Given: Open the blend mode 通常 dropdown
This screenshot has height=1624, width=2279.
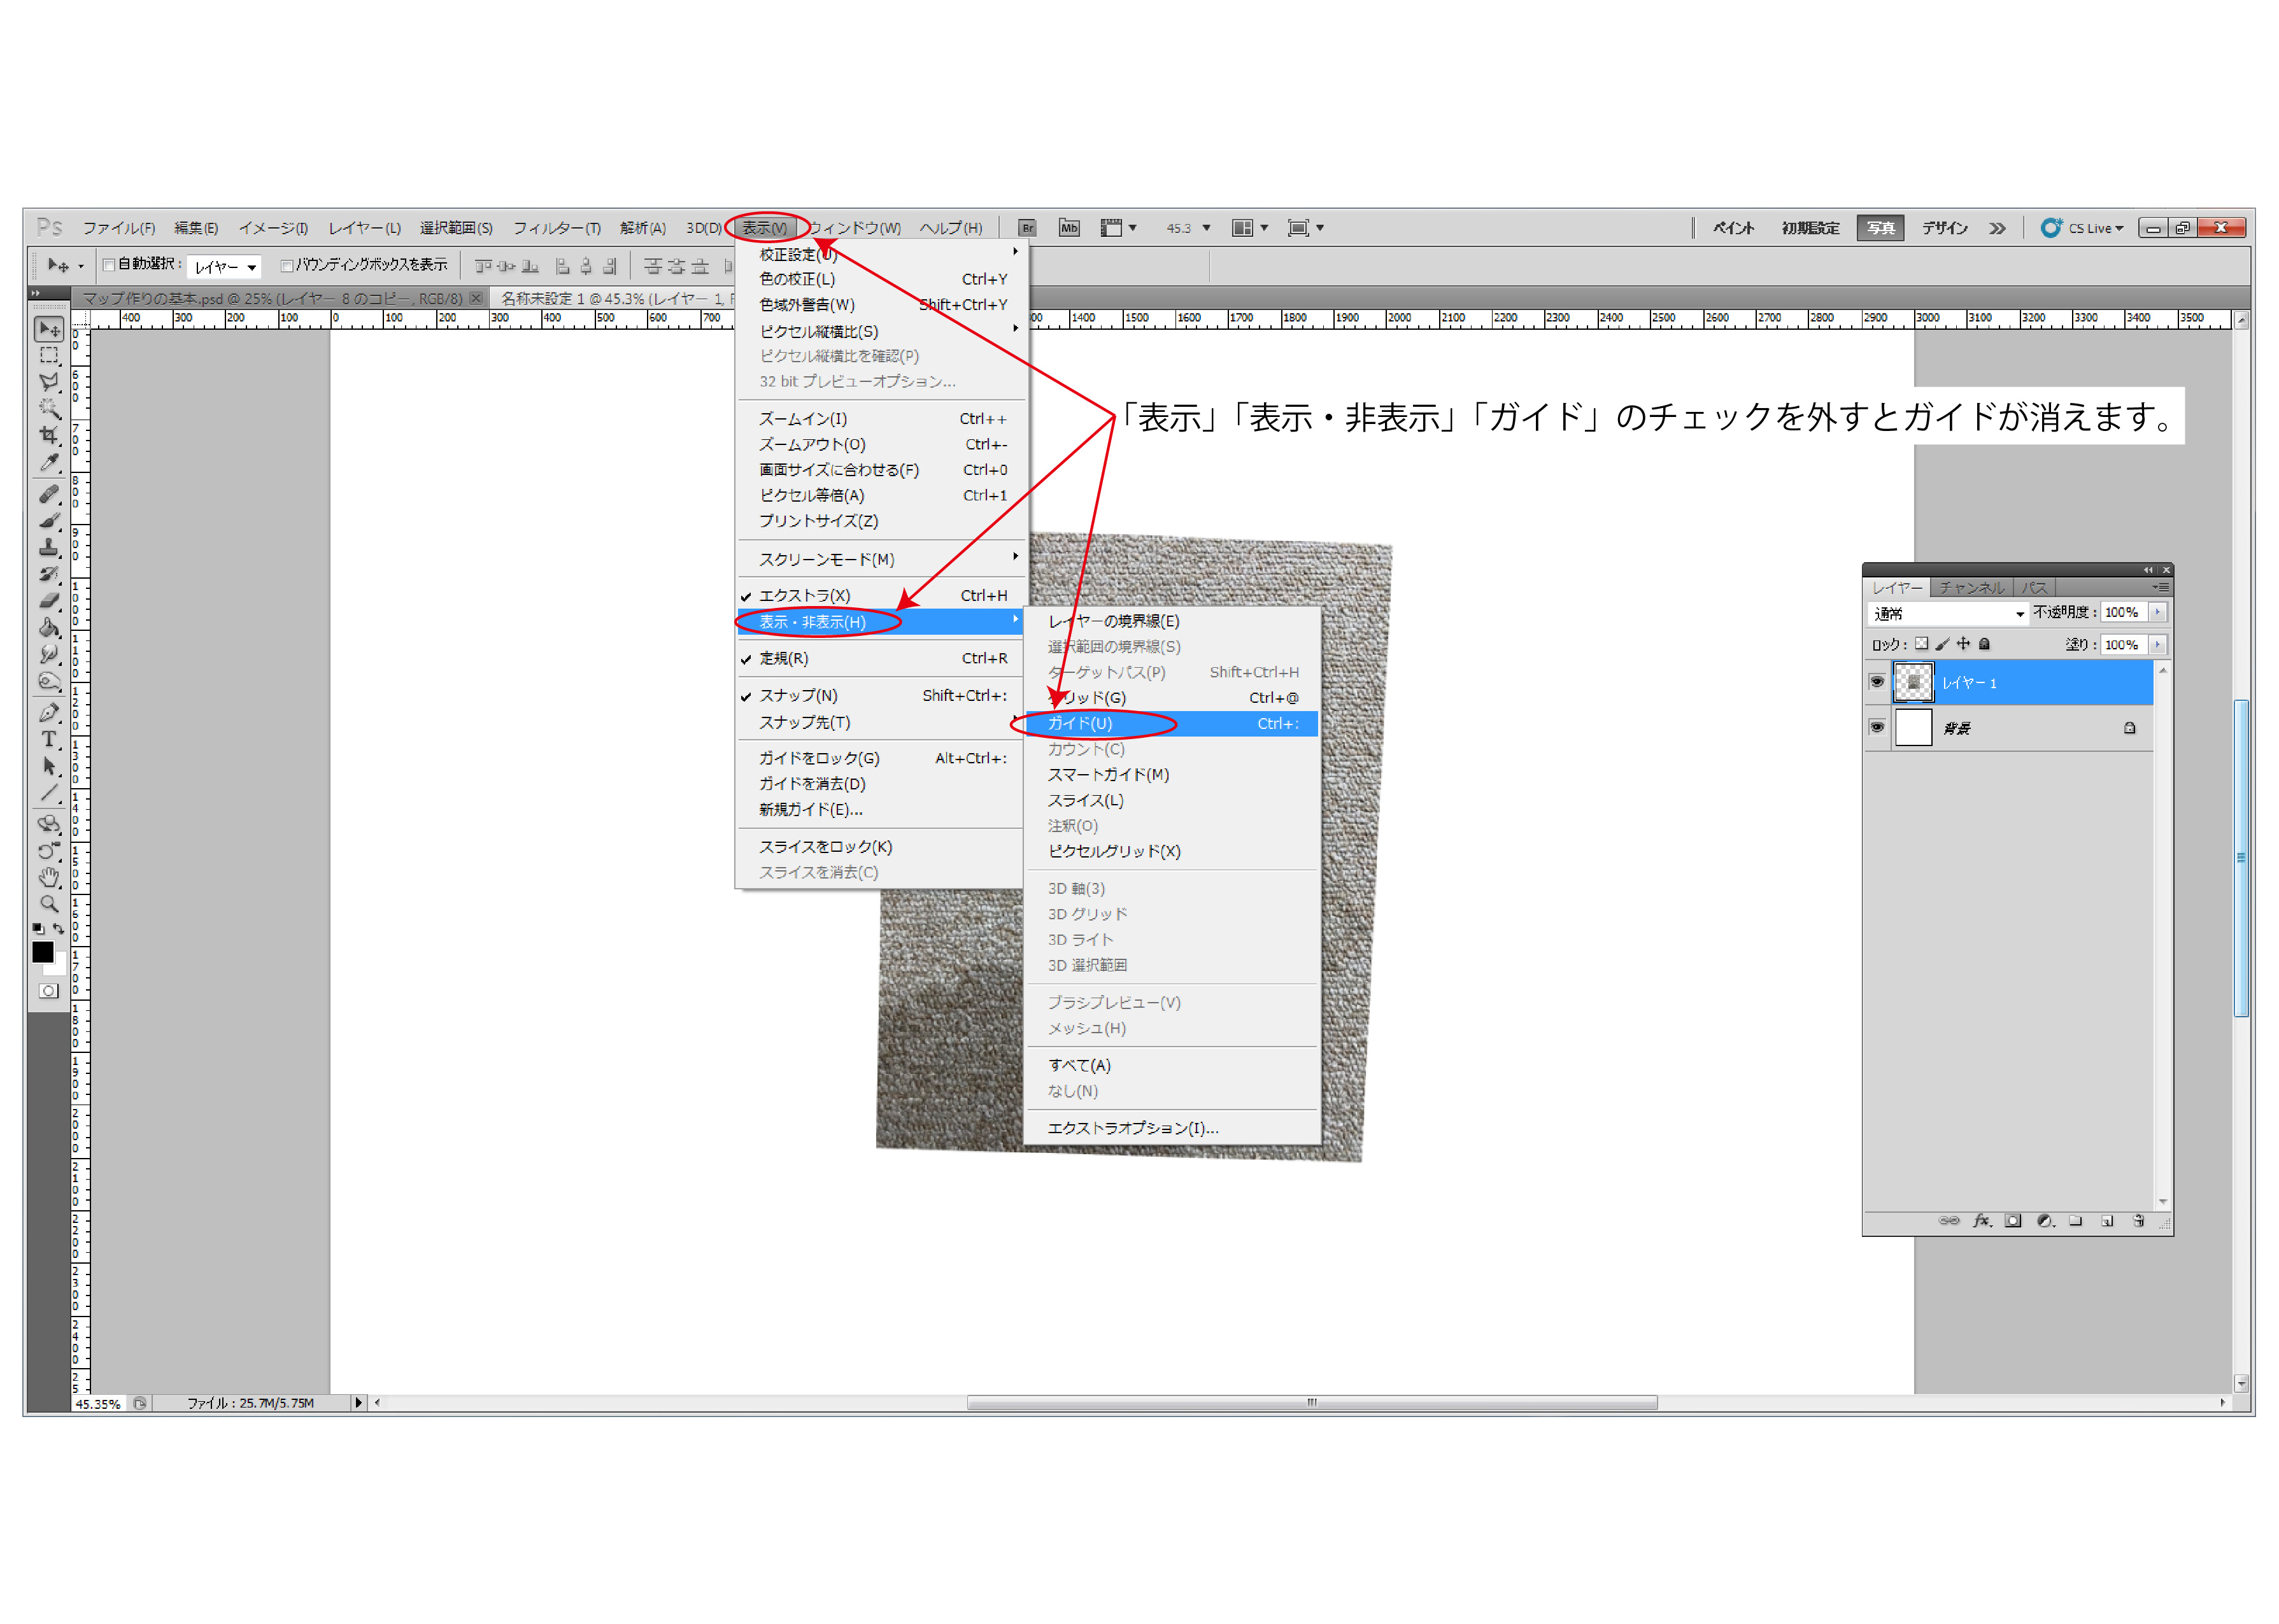Looking at the screenshot, I should point(1948,613).
